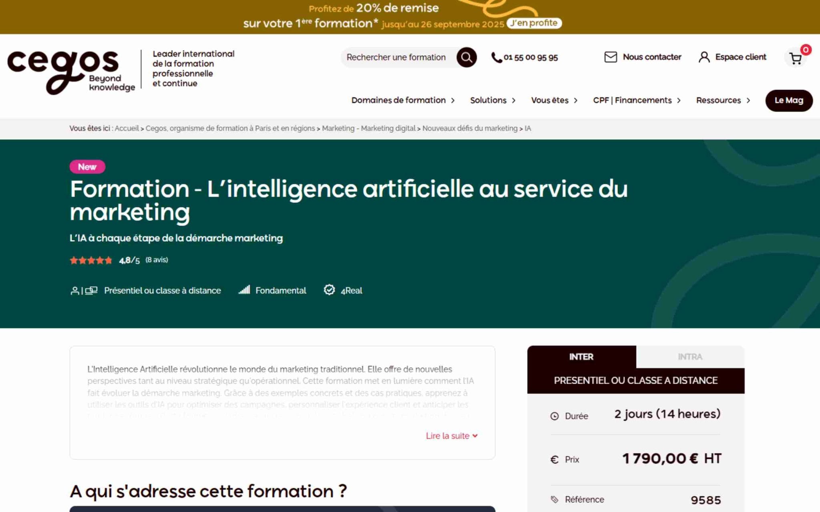820x512 pixels.
Task: Expand the Ressources menu
Action: [x=723, y=100]
